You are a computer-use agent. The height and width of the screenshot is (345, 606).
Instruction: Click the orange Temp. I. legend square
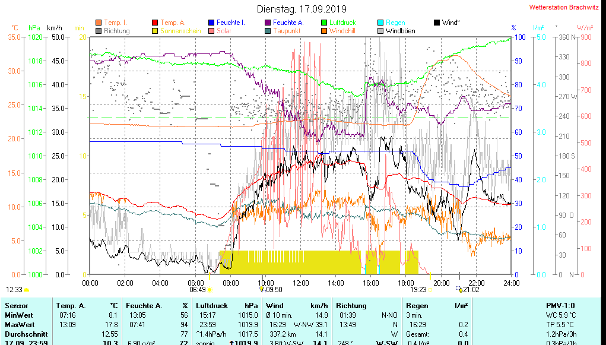[x=99, y=23]
